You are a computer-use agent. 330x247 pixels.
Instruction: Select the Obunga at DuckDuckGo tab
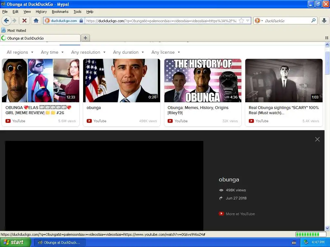[40, 38]
